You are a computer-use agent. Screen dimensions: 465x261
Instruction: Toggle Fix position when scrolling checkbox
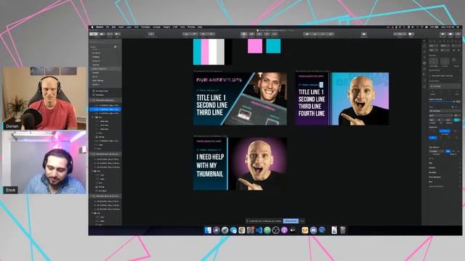coord(430,75)
